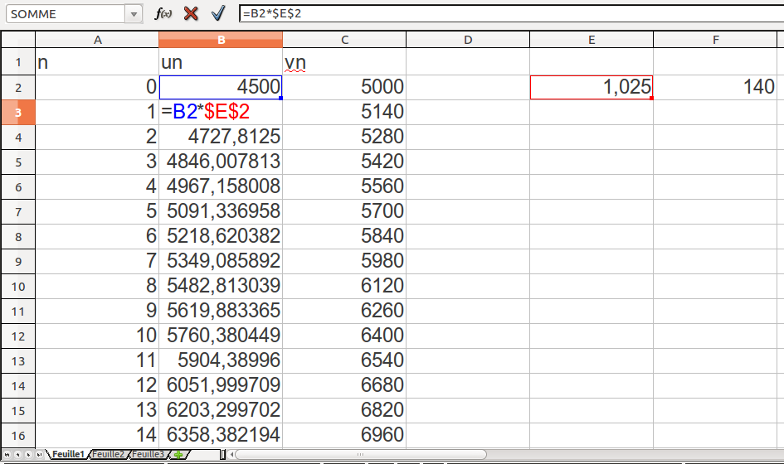Cancel the formula with red X
This screenshot has height=464, width=784.
(191, 14)
